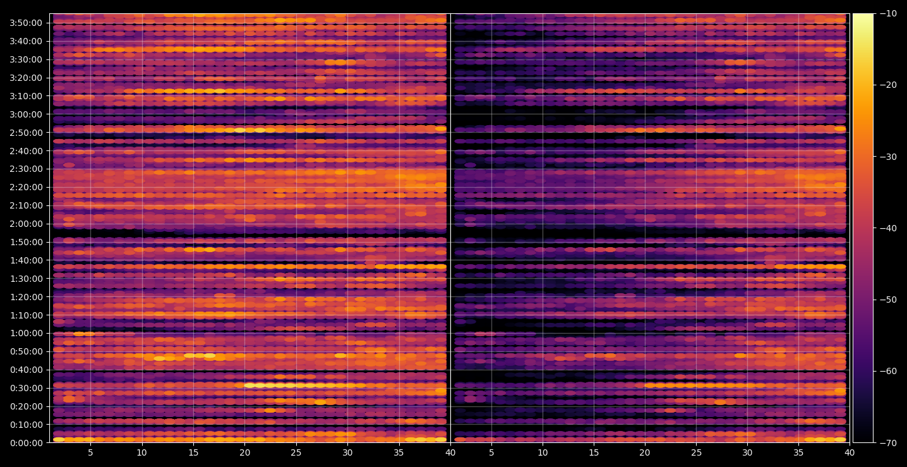Viewport: 907px width, 467px height.
Task: Click x-axis label 35 under right heatmap
Action: tap(799, 452)
